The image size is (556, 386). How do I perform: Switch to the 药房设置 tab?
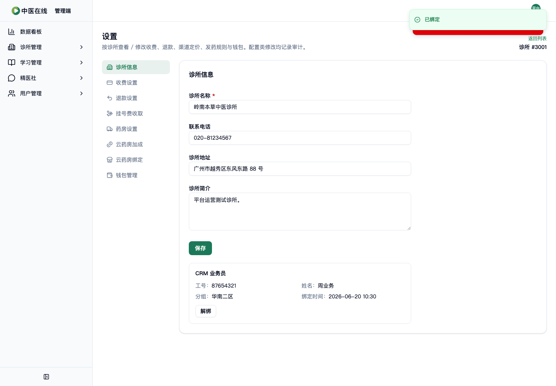click(x=136, y=129)
